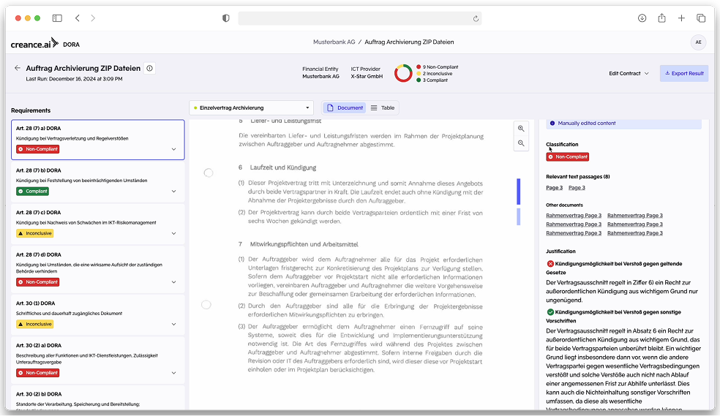The width and height of the screenshot is (720, 416).
Task: Show tab overview icon
Action: [701, 18]
